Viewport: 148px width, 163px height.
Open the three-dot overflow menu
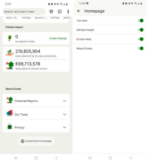pos(68,11)
